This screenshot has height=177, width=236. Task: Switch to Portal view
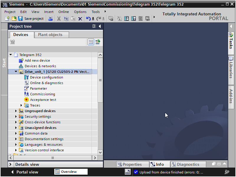tap(25, 172)
